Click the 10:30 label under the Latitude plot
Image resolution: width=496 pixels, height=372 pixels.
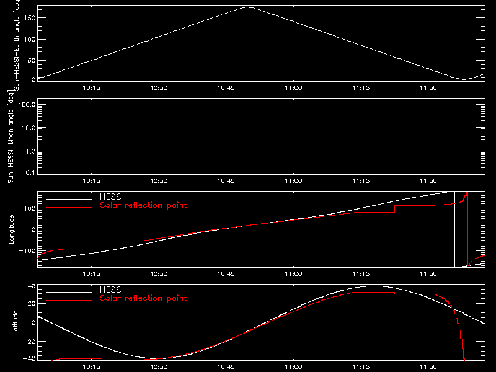159,367
